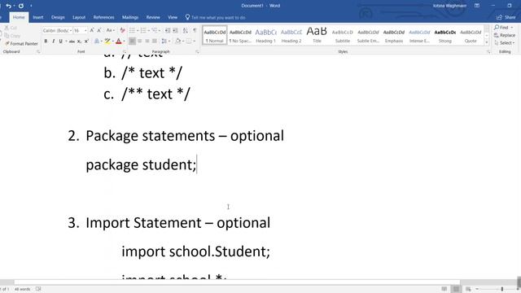Click the Replace button

tap(505, 35)
